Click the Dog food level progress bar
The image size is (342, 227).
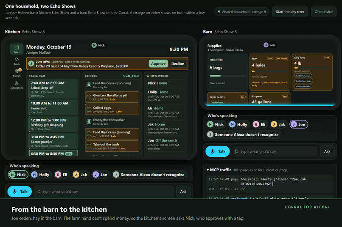312,68
